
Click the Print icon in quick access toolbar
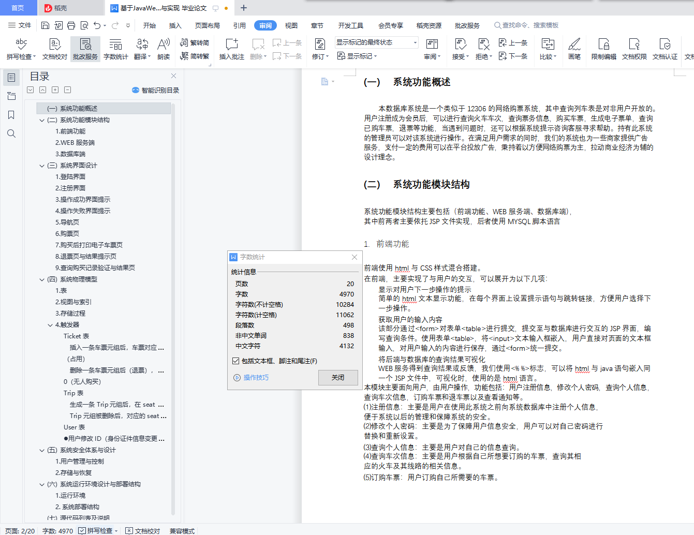[71, 25]
